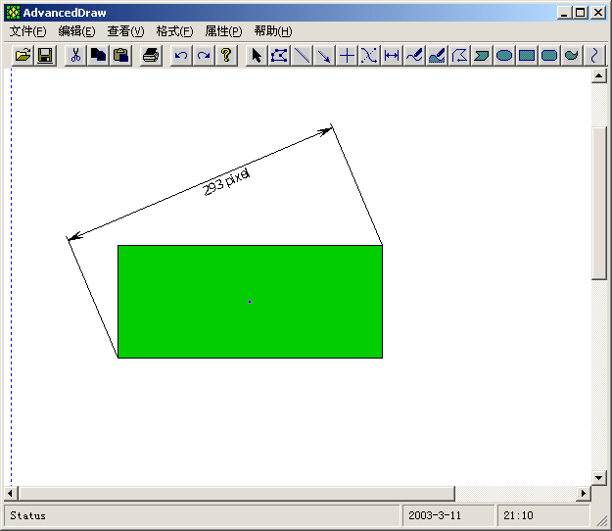Click the Open file folder icon
Image resolution: width=612 pixels, height=531 pixels.
click(23, 56)
